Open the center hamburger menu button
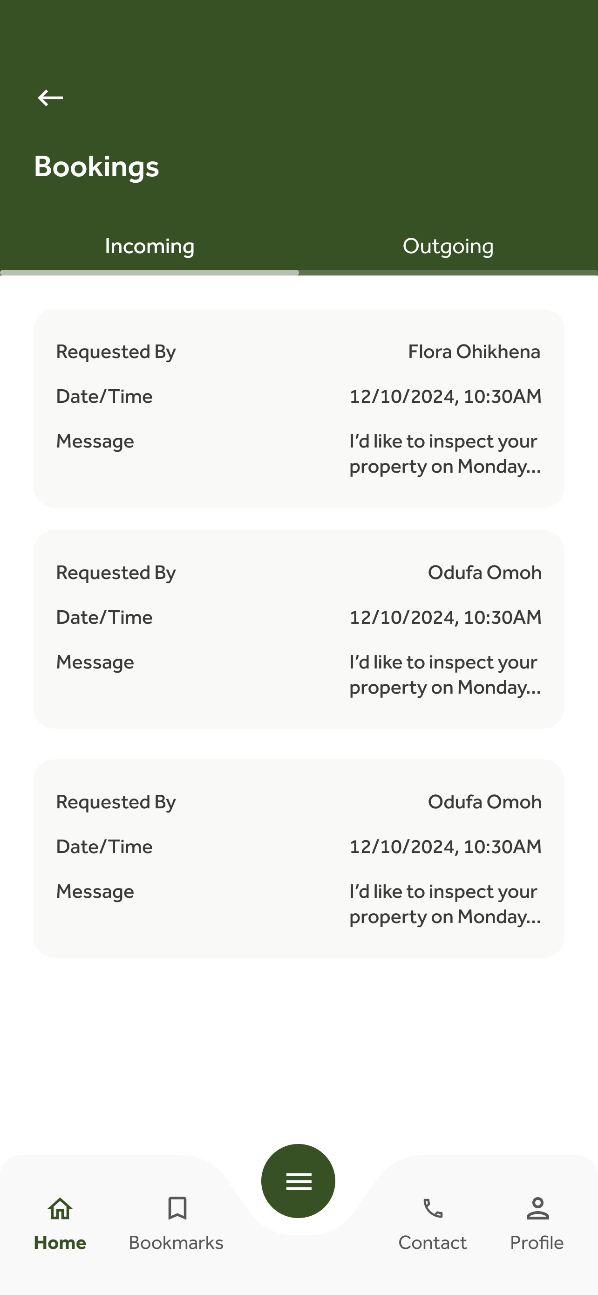This screenshot has height=1295, width=598. tap(298, 1180)
